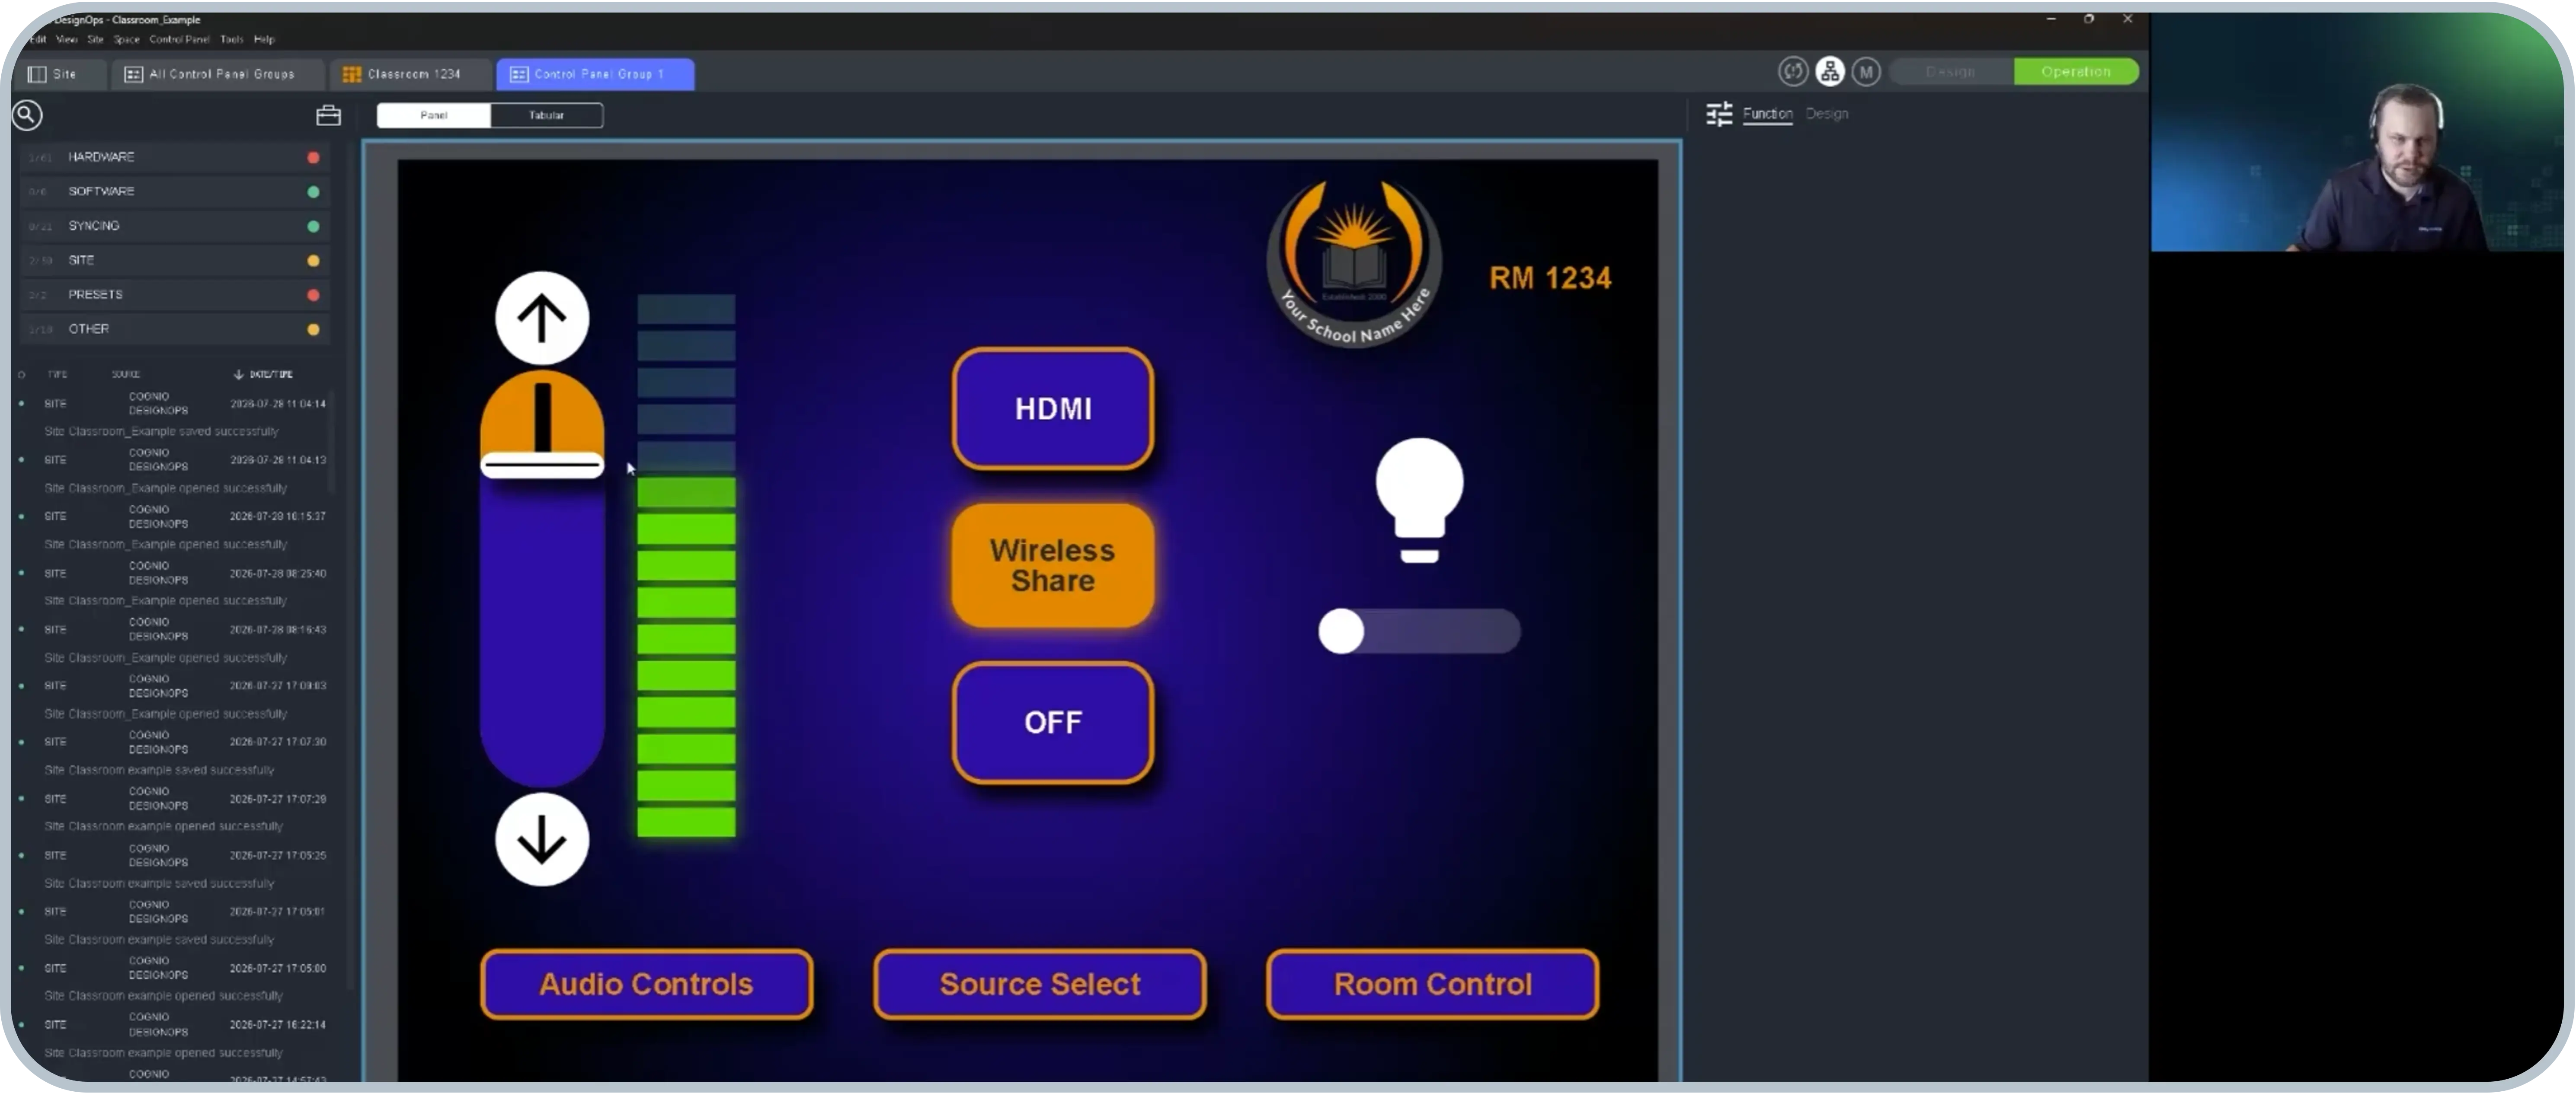Expand the OTHER log category
2576x1093 pixels.
coord(175,329)
